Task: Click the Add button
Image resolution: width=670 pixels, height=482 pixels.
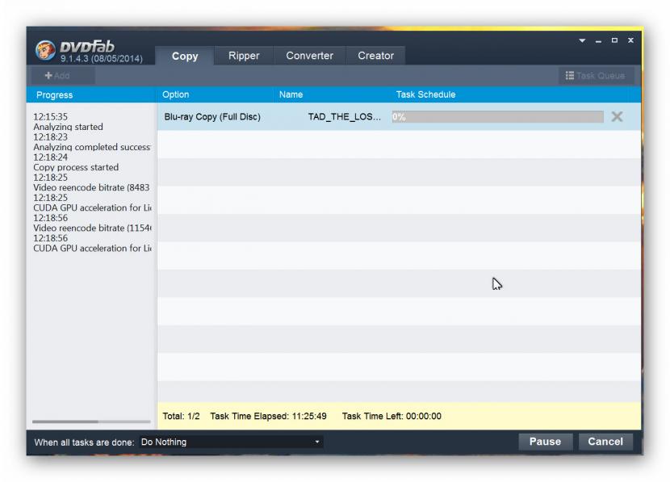Action: (62, 76)
